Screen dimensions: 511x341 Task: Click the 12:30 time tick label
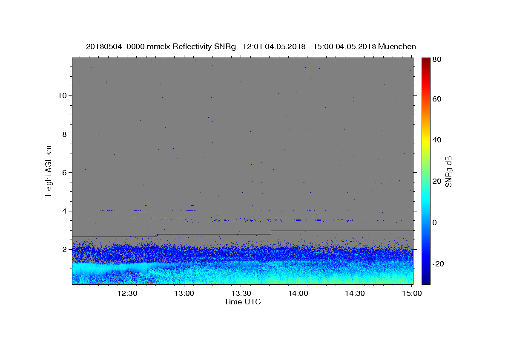127,293
